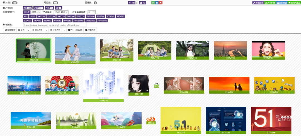The height and width of the screenshot is (136, 301).
Task: Select the sunset tower cityscape thumbnail
Action: pyautogui.click(x=230, y=50)
